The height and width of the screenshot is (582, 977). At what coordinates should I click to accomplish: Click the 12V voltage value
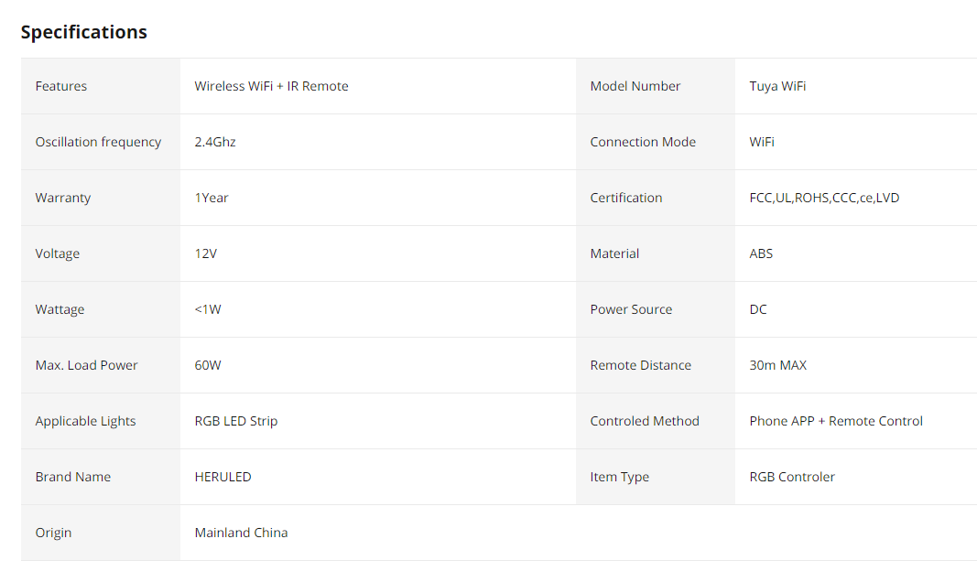(206, 253)
